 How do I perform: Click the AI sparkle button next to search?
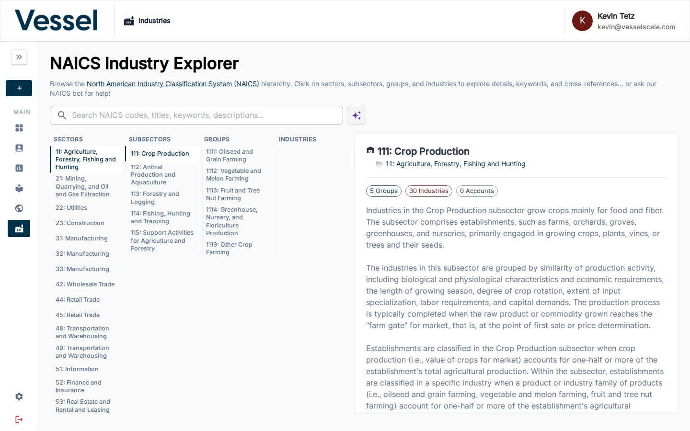(356, 115)
